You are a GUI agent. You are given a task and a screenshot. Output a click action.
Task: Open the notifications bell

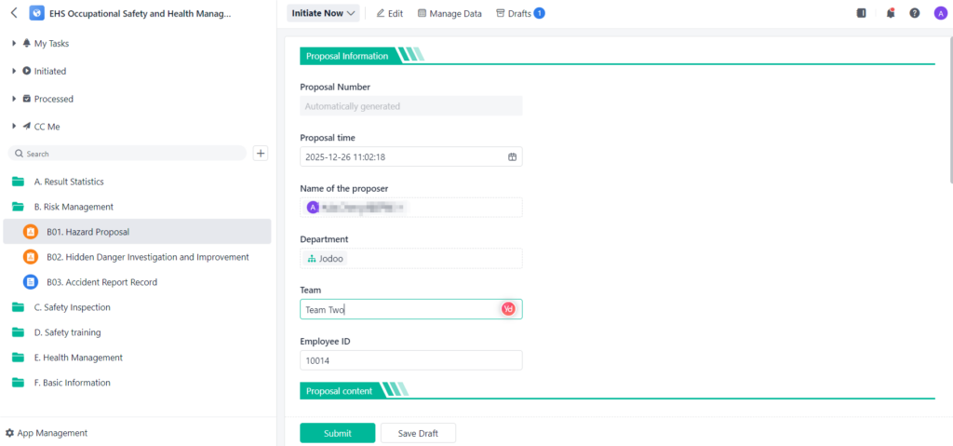pyautogui.click(x=891, y=14)
